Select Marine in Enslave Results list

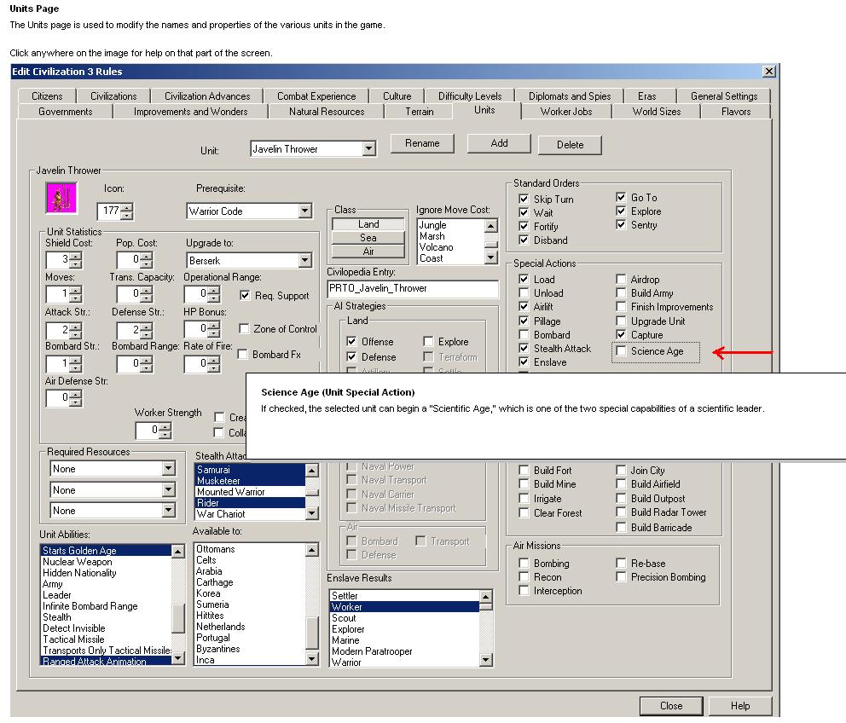(x=404, y=640)
